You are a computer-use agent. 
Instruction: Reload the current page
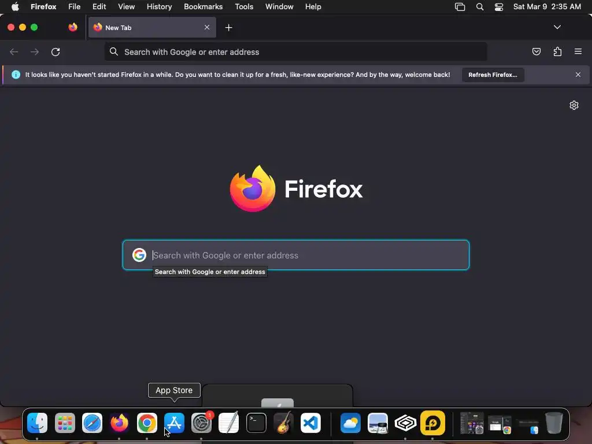coord(55,51)
